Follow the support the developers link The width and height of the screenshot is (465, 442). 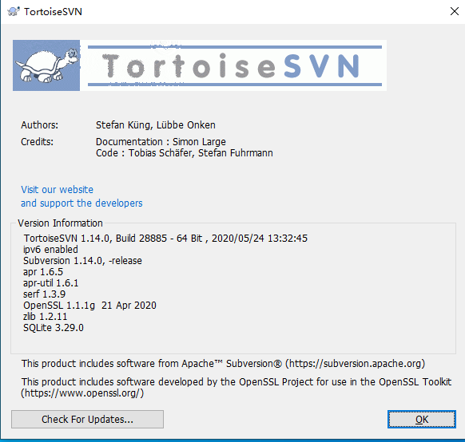click(81, 203)
